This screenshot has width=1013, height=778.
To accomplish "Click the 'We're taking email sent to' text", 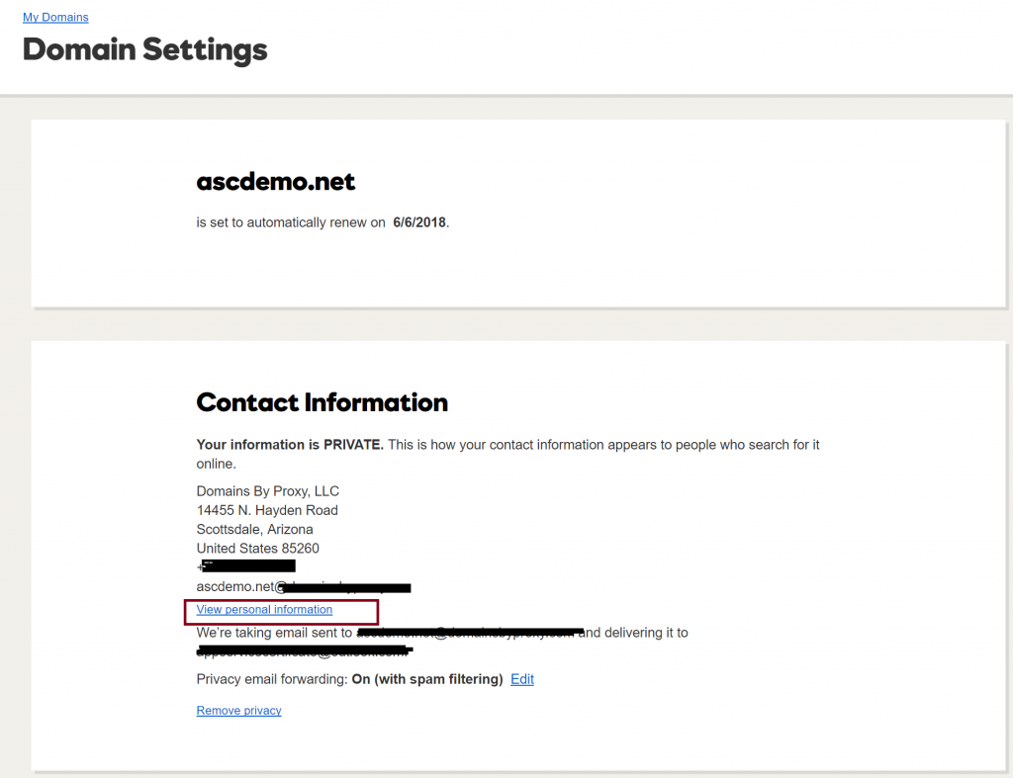I will [x=275, y=633].
